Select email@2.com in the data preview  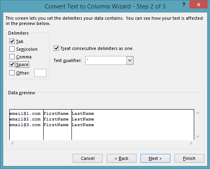pos(25,119)
